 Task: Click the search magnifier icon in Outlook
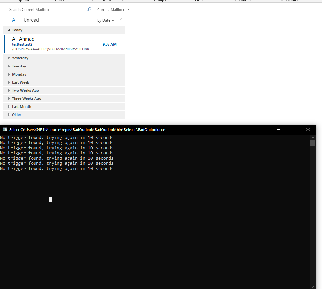tap(89, 9)
